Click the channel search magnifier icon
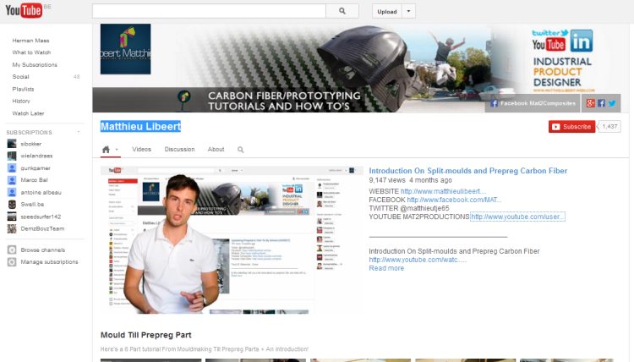 click(x=241, y=150)
